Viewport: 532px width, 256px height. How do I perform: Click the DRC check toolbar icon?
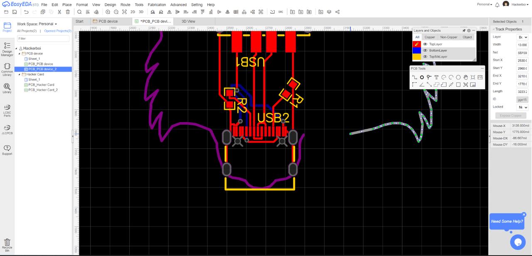tap(281, 12)
